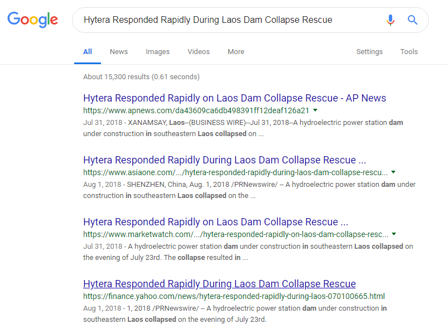Click the Google logo
Viewport: 448px width, 333px height.
click(32, 20)
